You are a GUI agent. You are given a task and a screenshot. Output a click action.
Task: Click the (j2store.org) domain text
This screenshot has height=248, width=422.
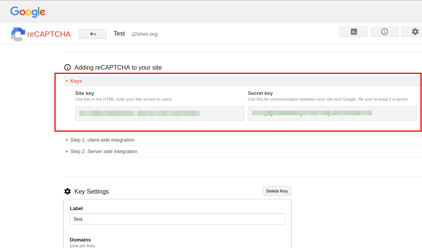(145, 34)
